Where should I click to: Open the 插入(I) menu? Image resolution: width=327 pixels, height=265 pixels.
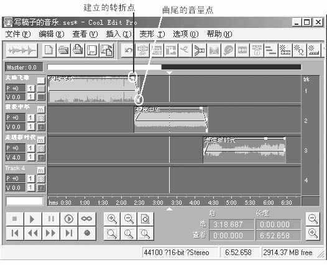[119, 34]
